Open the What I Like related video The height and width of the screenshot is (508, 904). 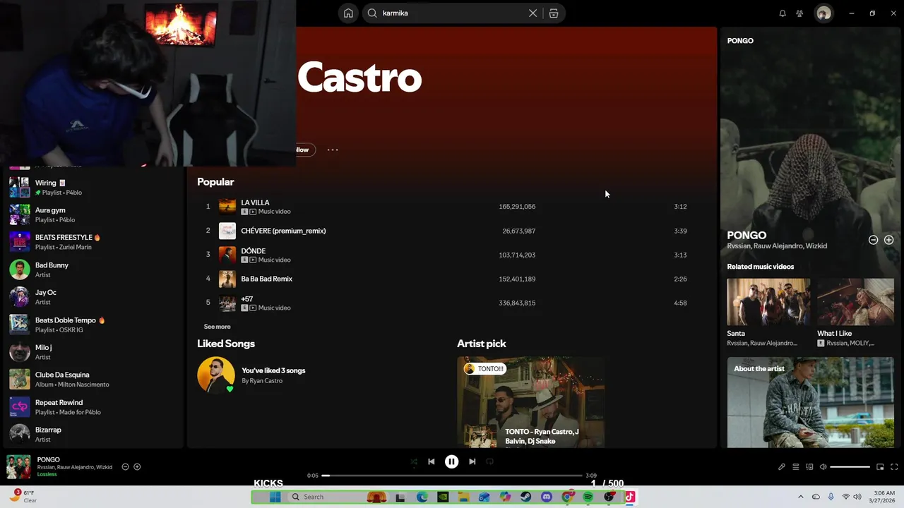point(855,313)
